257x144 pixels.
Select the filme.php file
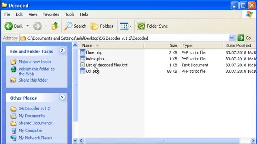[94, 52]
